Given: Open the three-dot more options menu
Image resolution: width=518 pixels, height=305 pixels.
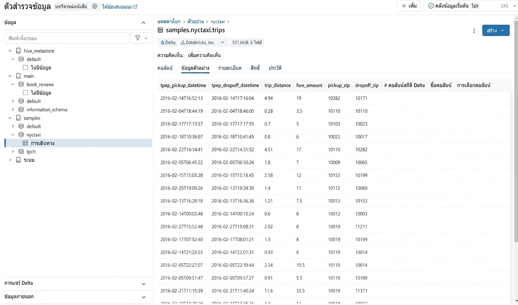Looking at the screenshot, I should [474, 30].
